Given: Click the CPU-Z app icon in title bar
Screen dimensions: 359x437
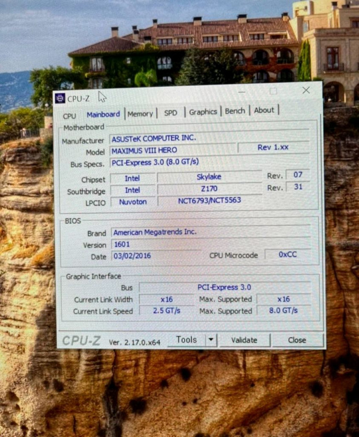Looking at the screenshot, I should pos(60,98).
